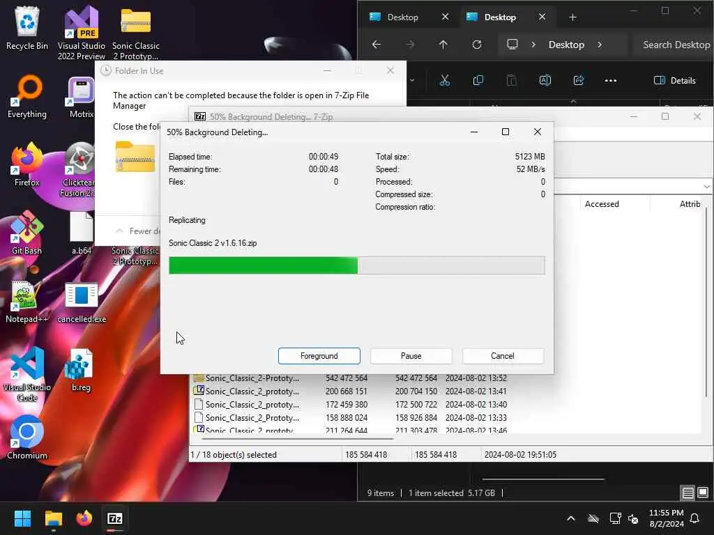Image resolution: width=714 pixels, height=535 pixels.
Task: Toggle the Details pane in Explorer
Action: pyautogui.click(x=674, y=81)
